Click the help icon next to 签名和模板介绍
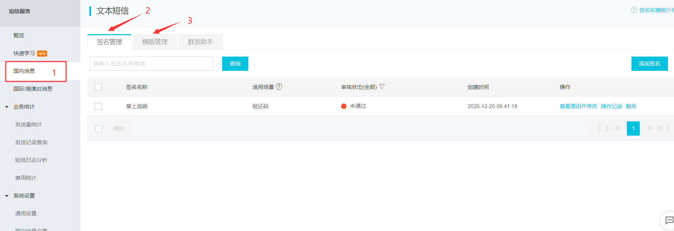Screen dimensions: 674x231 point(634,10)
